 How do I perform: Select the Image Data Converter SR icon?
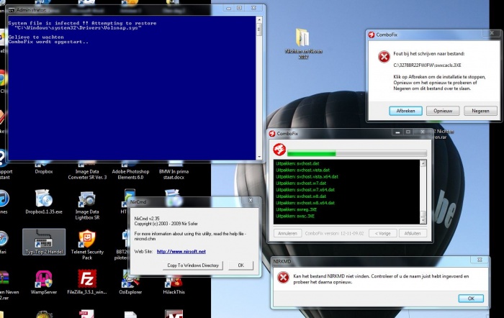[87, 171]
